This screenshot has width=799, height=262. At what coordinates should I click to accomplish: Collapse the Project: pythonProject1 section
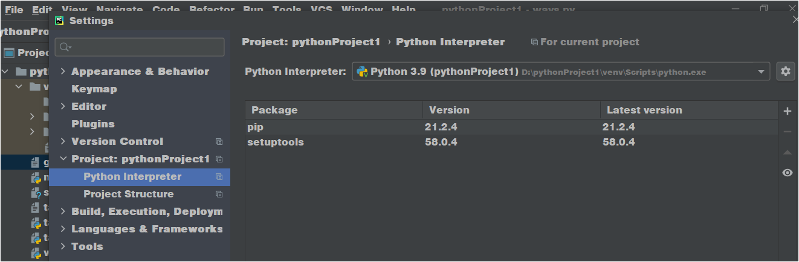pos(63,159)
